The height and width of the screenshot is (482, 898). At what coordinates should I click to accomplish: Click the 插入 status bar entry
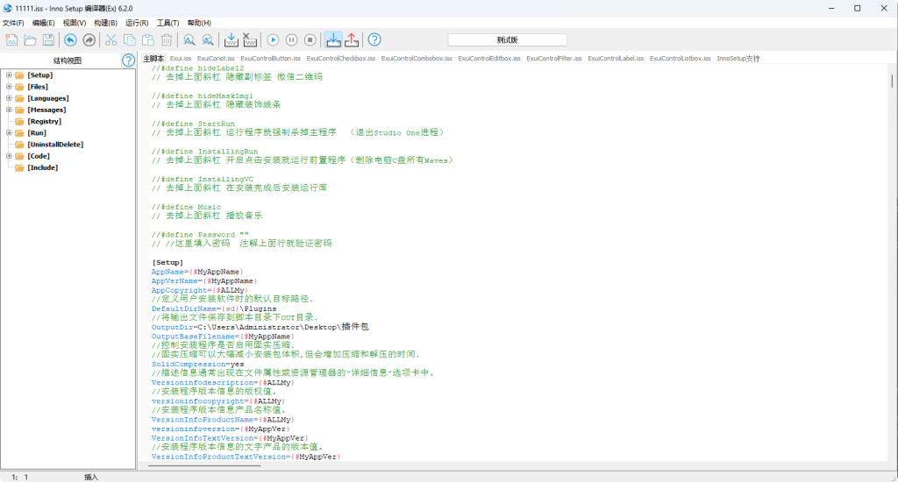click(x=91, y=477)
